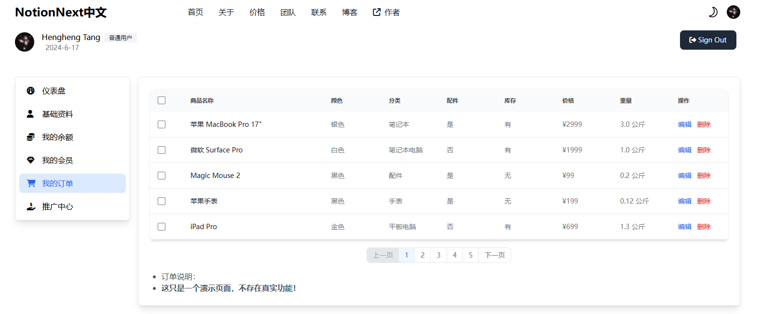
Task: Click the person icon beside 基础资料
Action: 30,114
